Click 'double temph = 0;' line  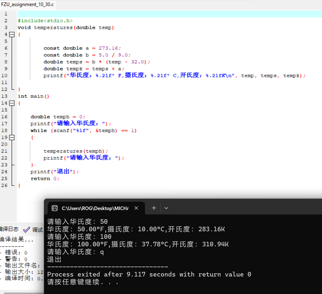pos(58,117)
